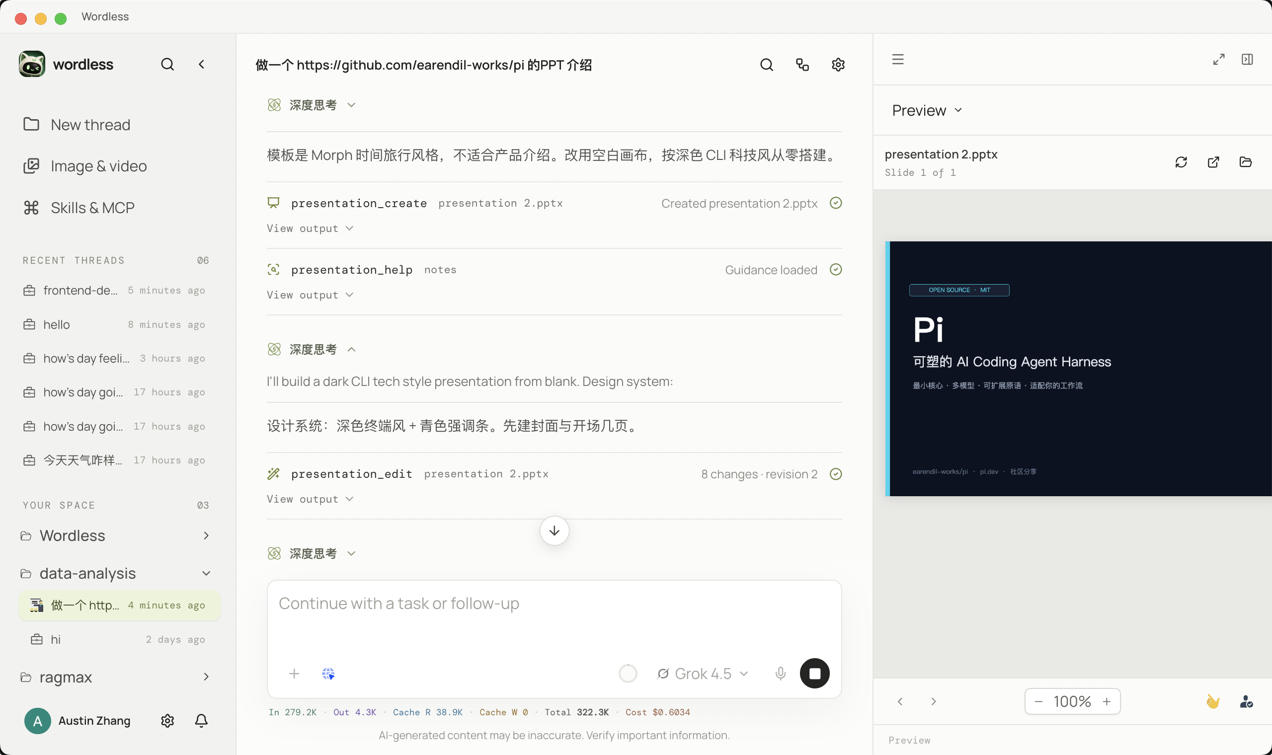The height and width of the screenshot is (755, 1272).
Task: Click the 'Guidance loaded' status text
Action: click(x=771, y=270)
